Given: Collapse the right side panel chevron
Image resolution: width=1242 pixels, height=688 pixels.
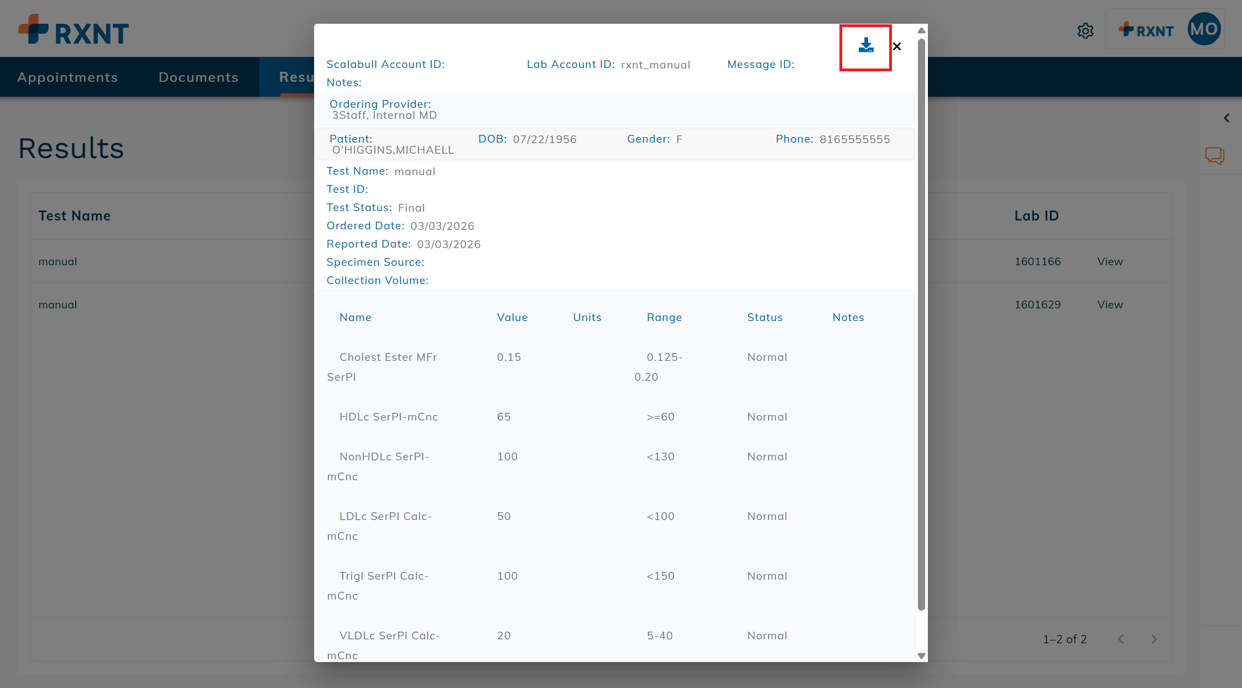Looking at the screenshot, I should tap(1227, 118).
